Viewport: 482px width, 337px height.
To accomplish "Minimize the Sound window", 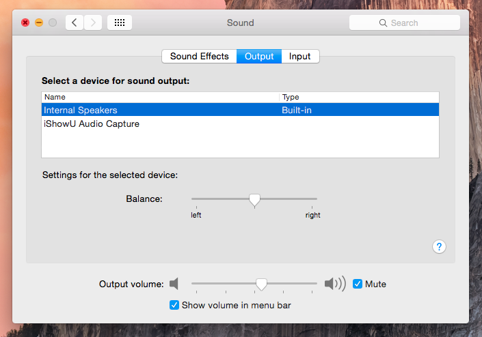I will coord(39,23).
